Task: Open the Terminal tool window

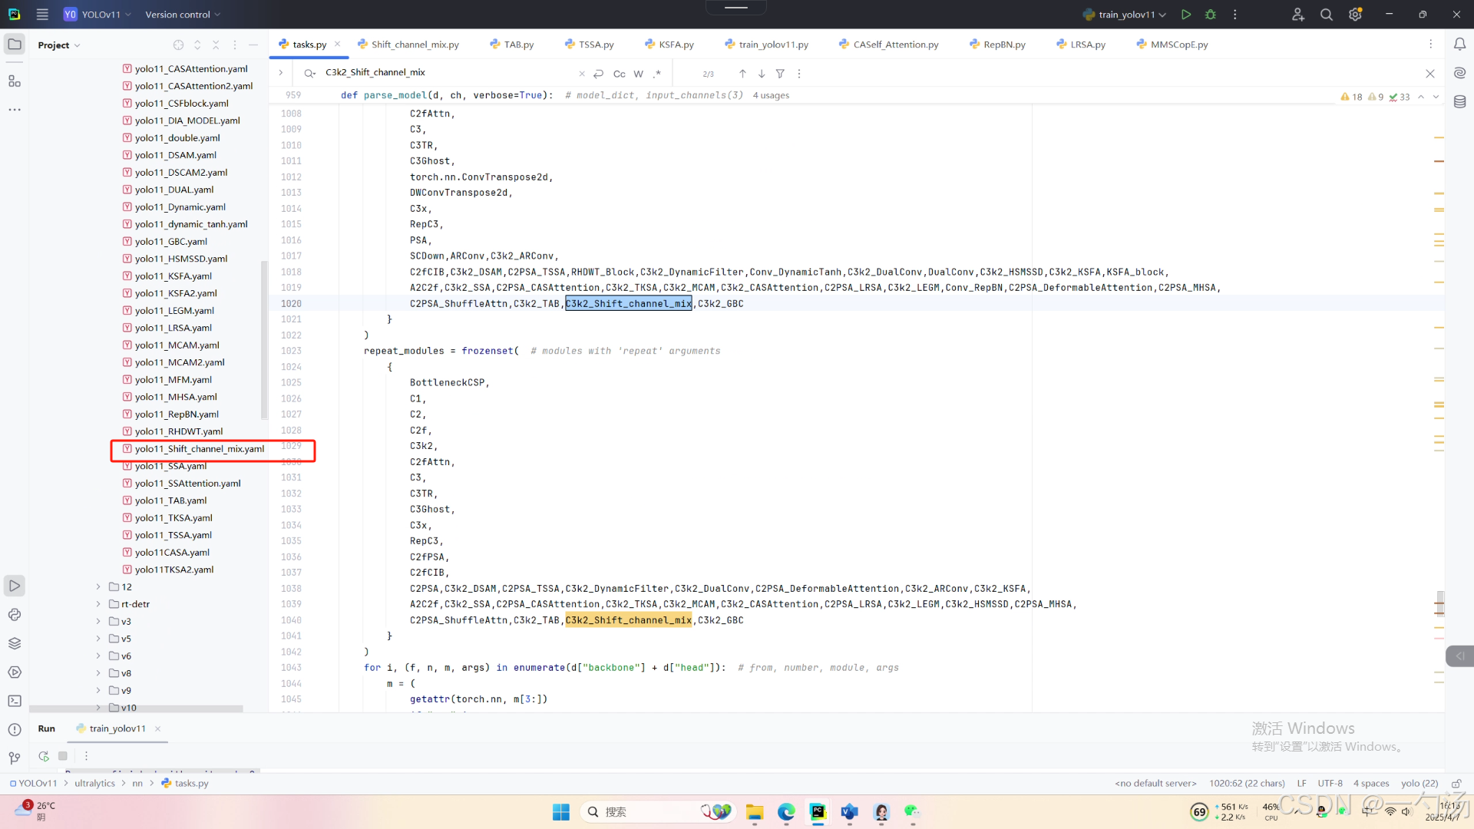Action: click(15, 701)
